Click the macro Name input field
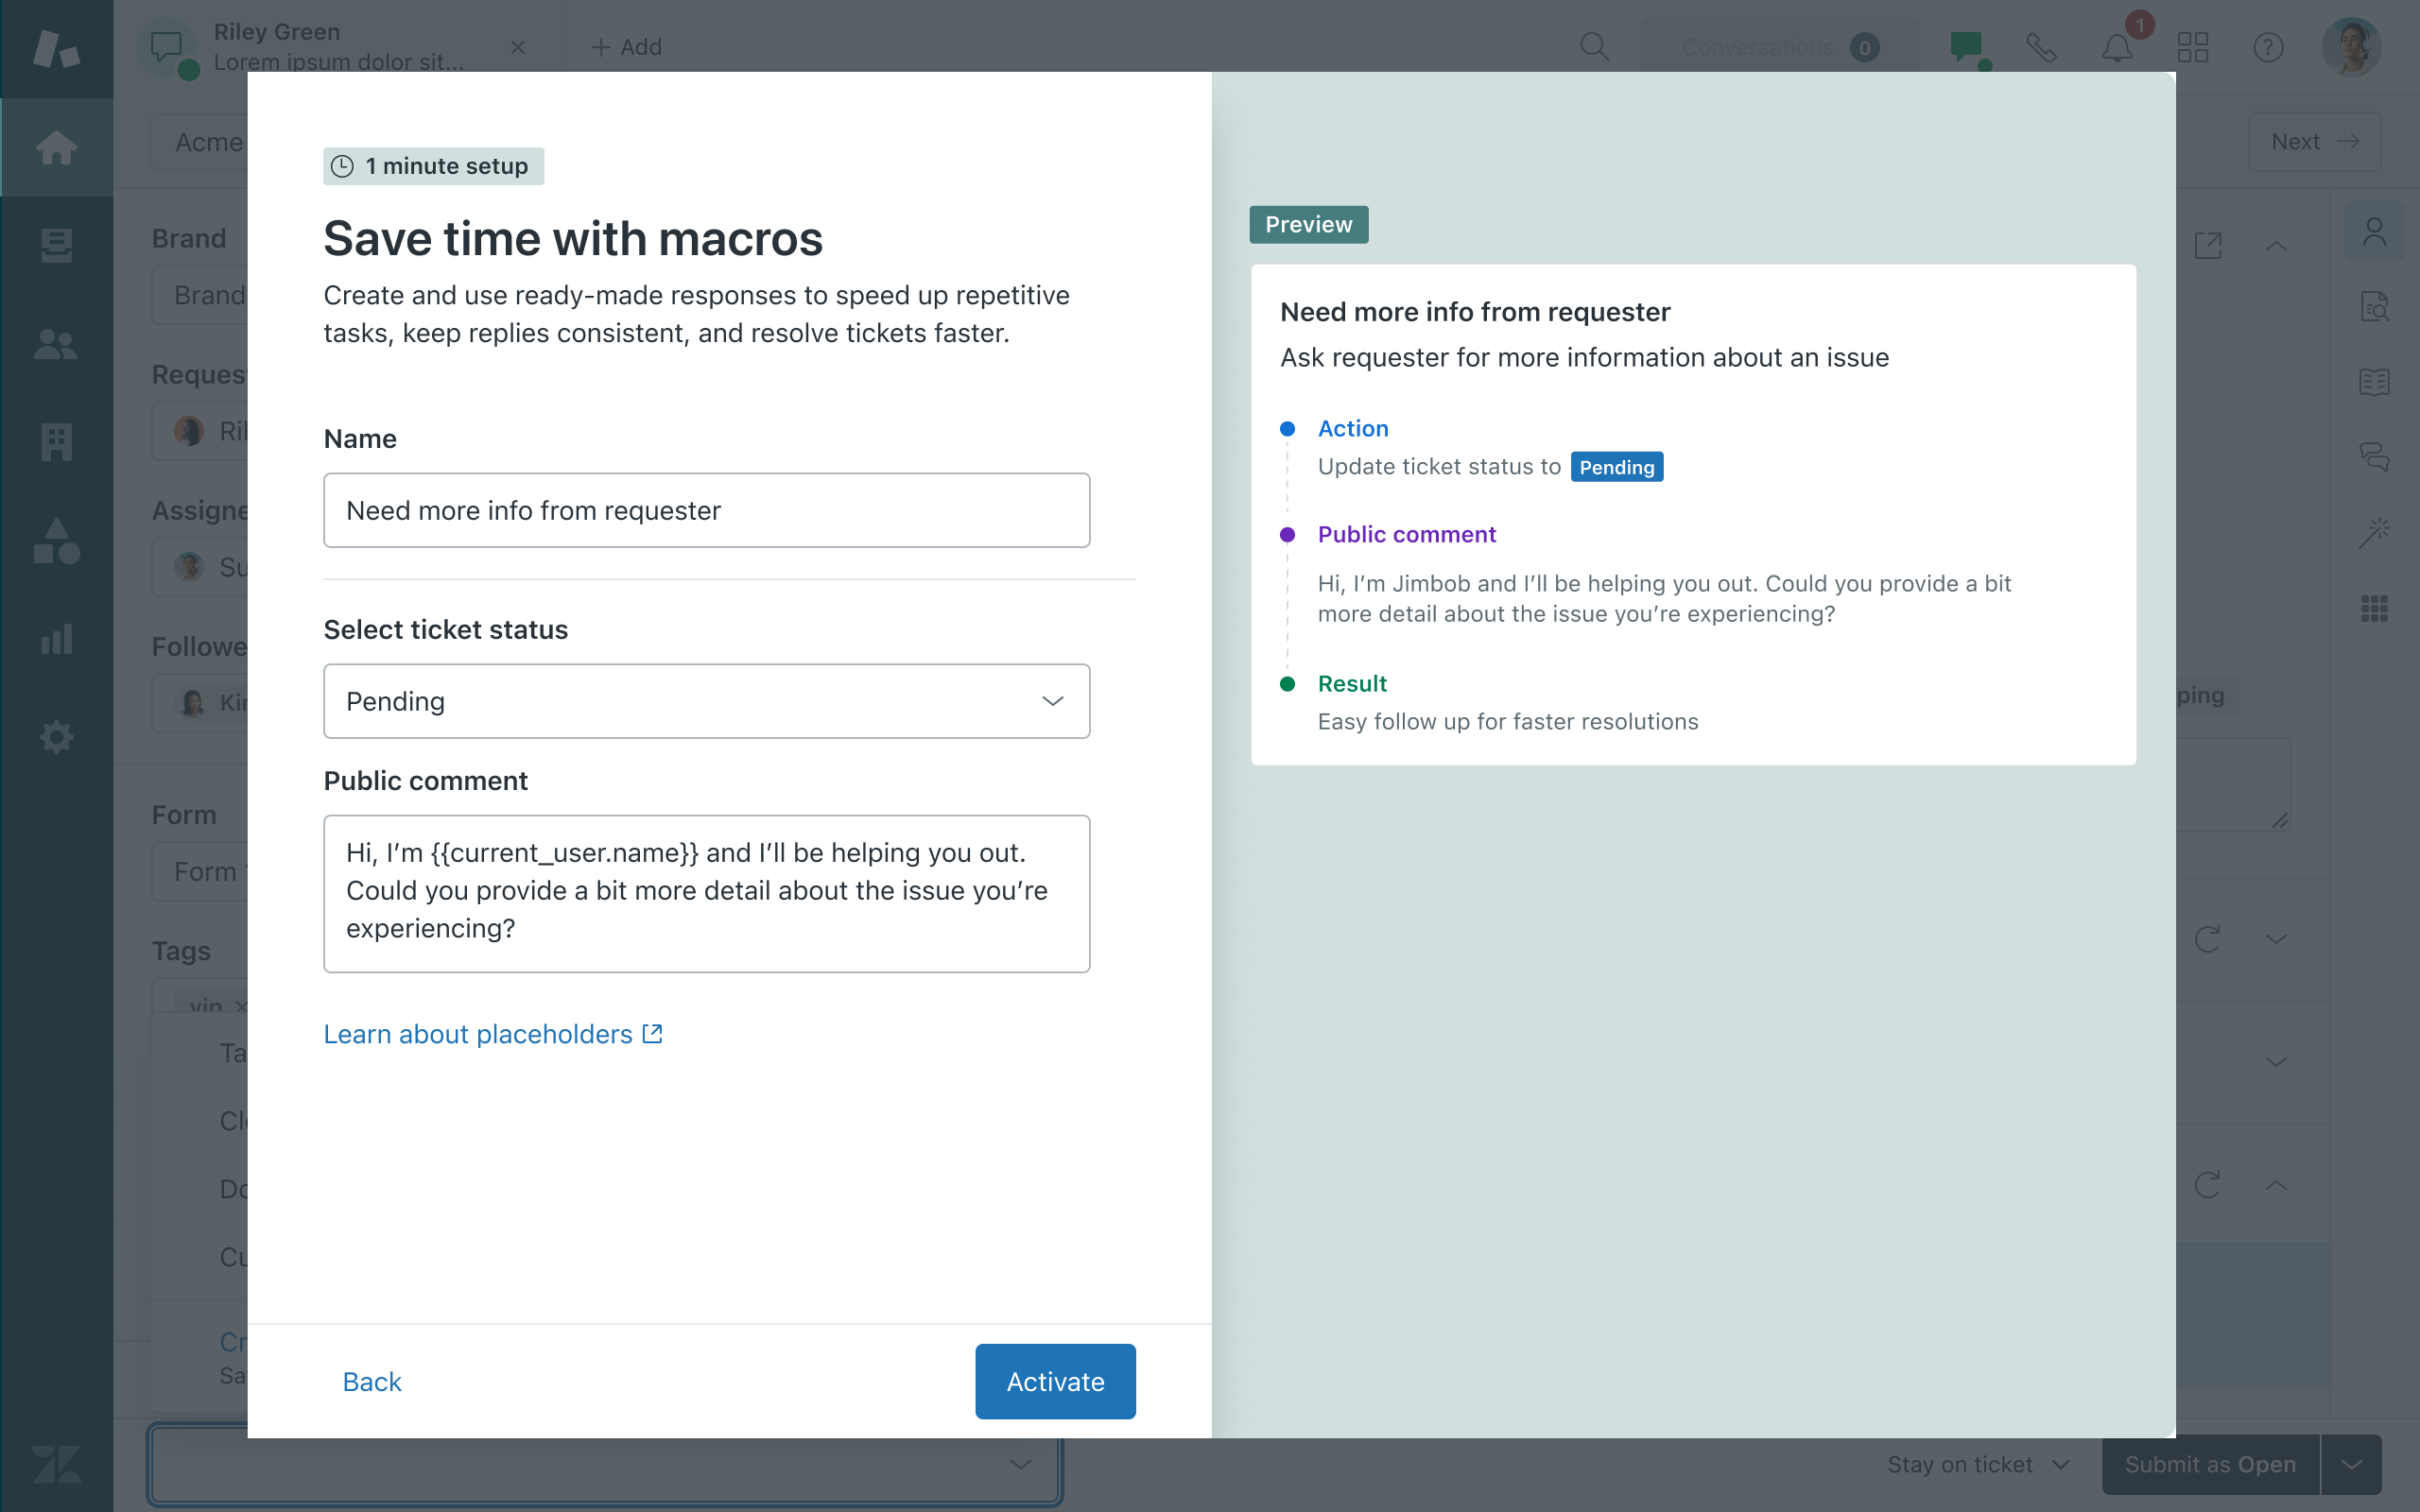 click(x=706, y=510)
